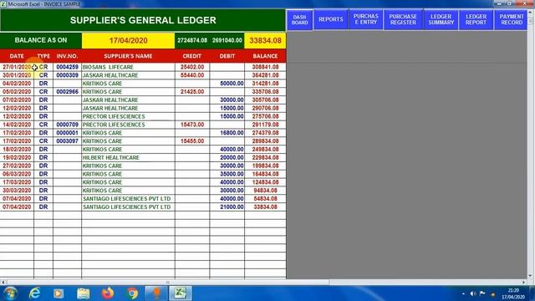
Task: Click the CREDIT column header
Action: [191, 56]
